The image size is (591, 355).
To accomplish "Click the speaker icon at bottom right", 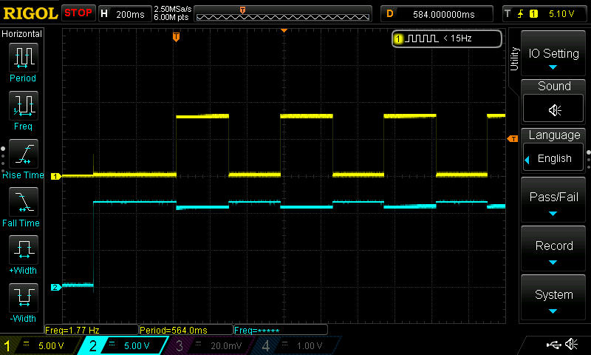I will [x=572, y=344].
